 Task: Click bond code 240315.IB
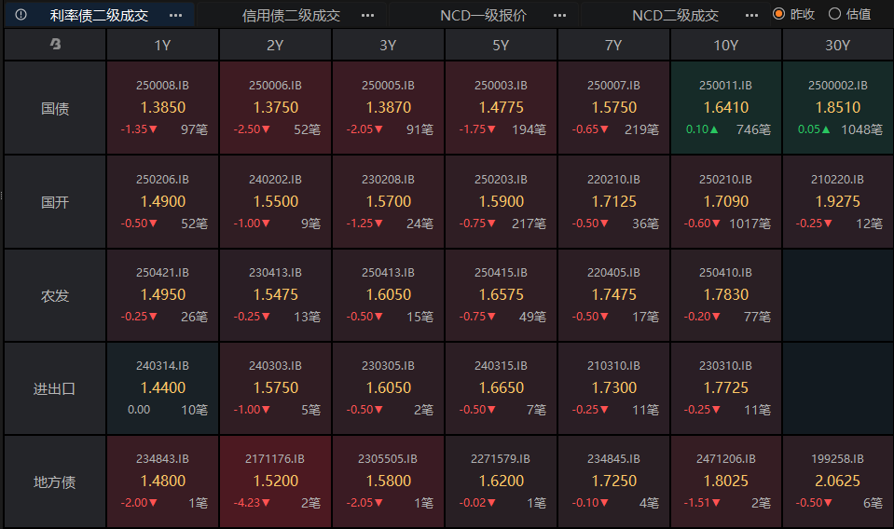pyautogui.click(x=501, y=366)
